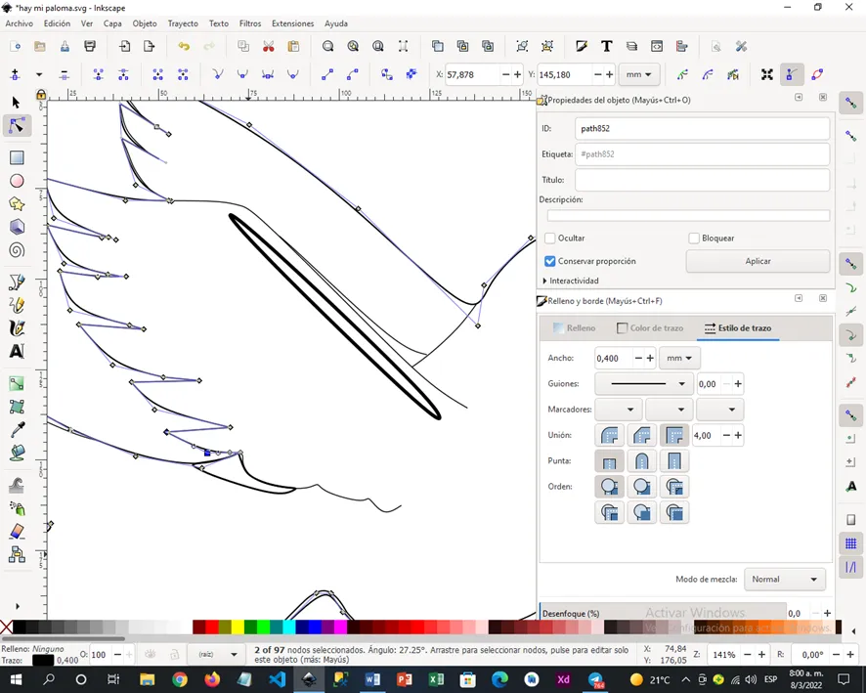Choose the Rectangle tool
Image resolution: width=866 pixels, height=693 pixels.
17,158
